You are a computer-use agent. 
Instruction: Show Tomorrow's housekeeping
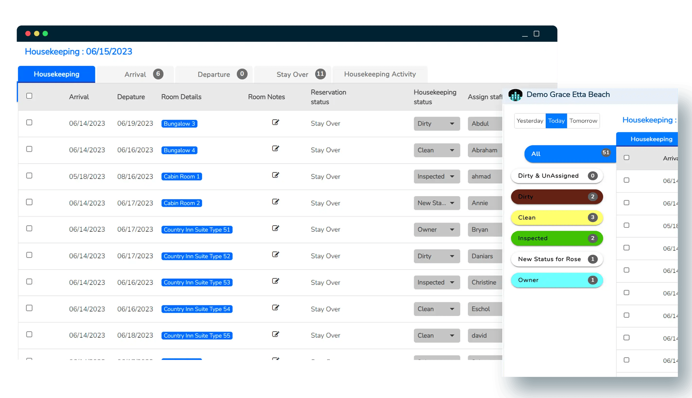click(583, 121)
